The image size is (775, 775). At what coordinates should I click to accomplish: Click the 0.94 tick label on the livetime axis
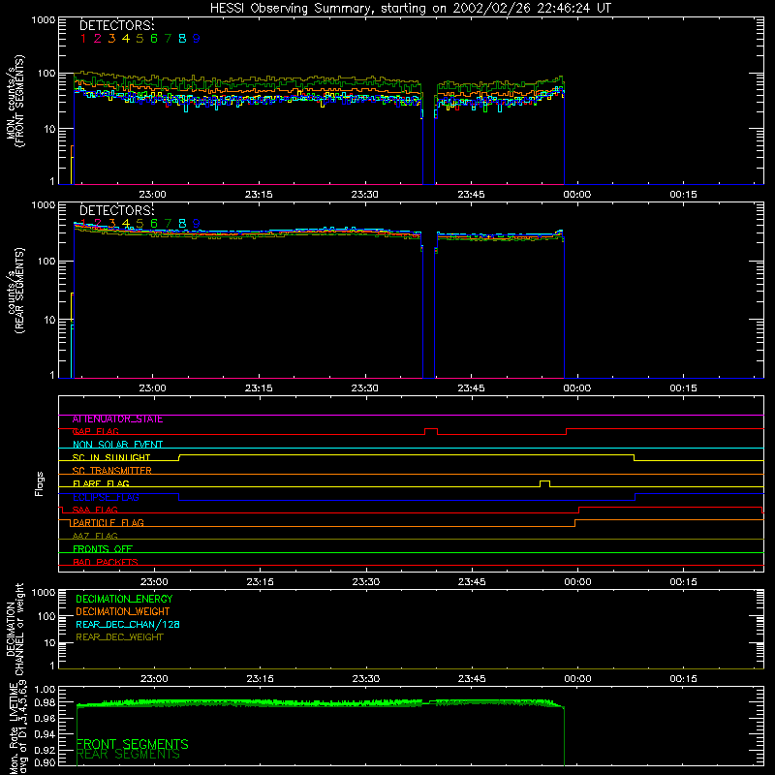45,733
